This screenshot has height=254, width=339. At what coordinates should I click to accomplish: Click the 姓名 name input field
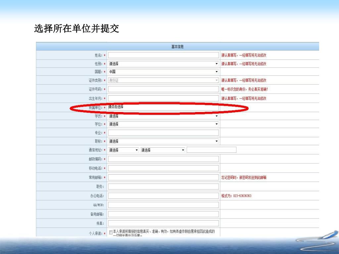(x=164, y=55)
